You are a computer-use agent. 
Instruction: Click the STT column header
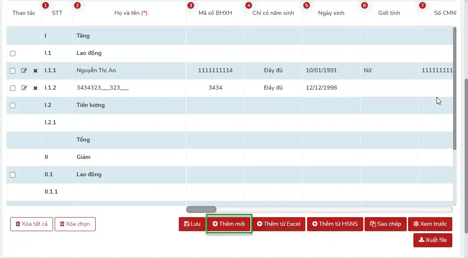click(57, 13)
